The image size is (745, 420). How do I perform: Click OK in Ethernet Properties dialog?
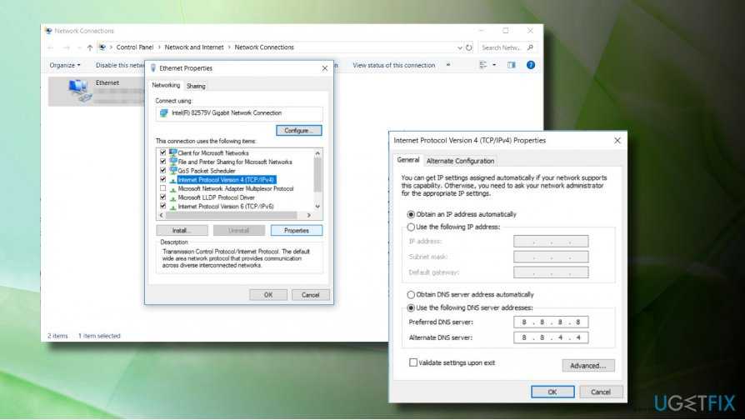coord(268,295)
